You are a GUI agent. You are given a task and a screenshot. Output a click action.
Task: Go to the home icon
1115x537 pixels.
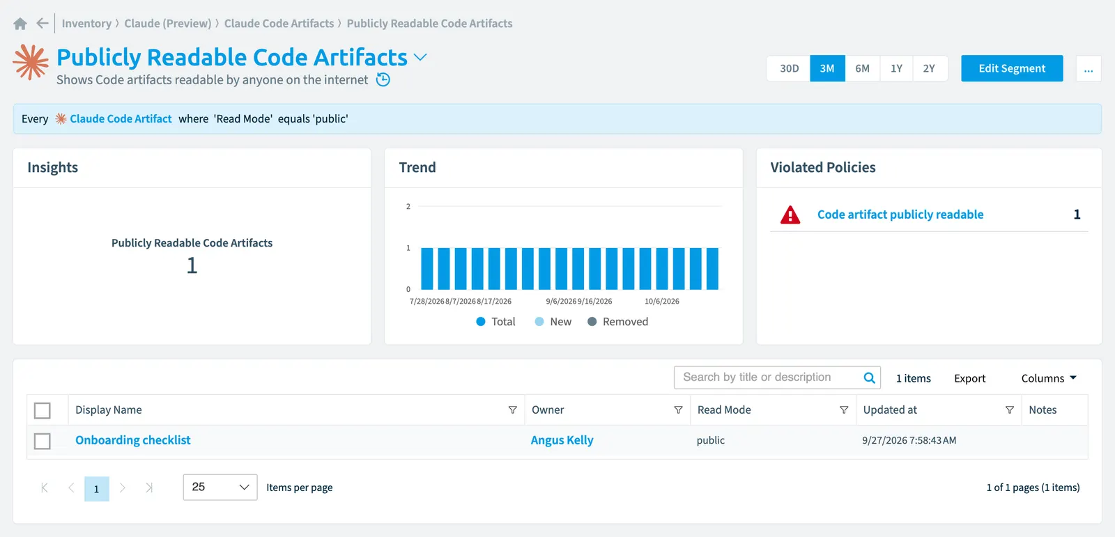click(20, 24)
